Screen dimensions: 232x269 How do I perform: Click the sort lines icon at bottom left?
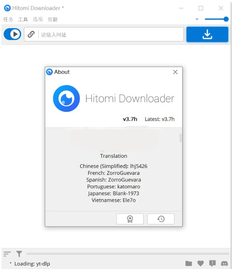[7, 254]
